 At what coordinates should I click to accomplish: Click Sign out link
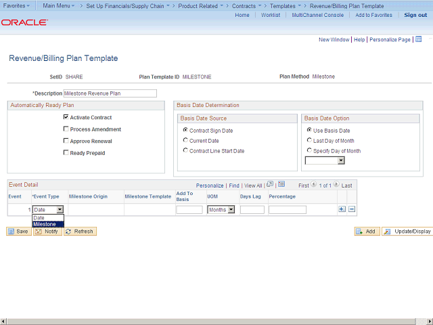[x=415, y=15]
